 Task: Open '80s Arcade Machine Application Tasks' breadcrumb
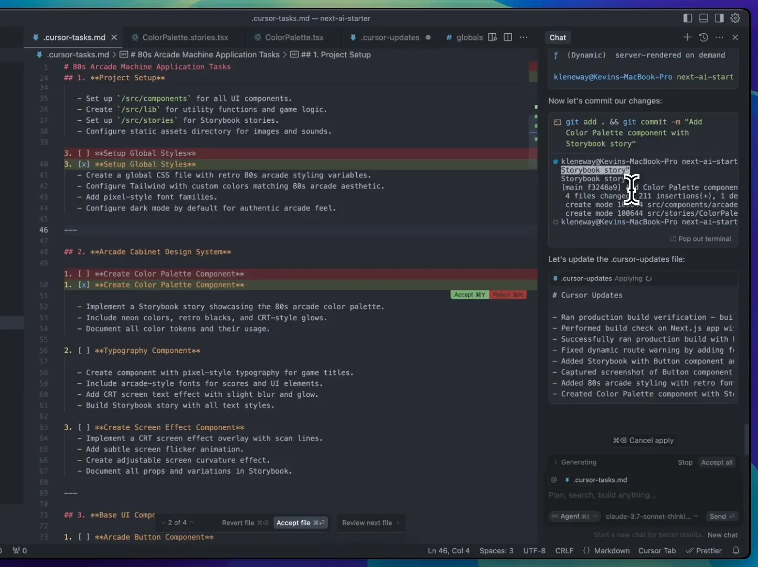point(200,55)
